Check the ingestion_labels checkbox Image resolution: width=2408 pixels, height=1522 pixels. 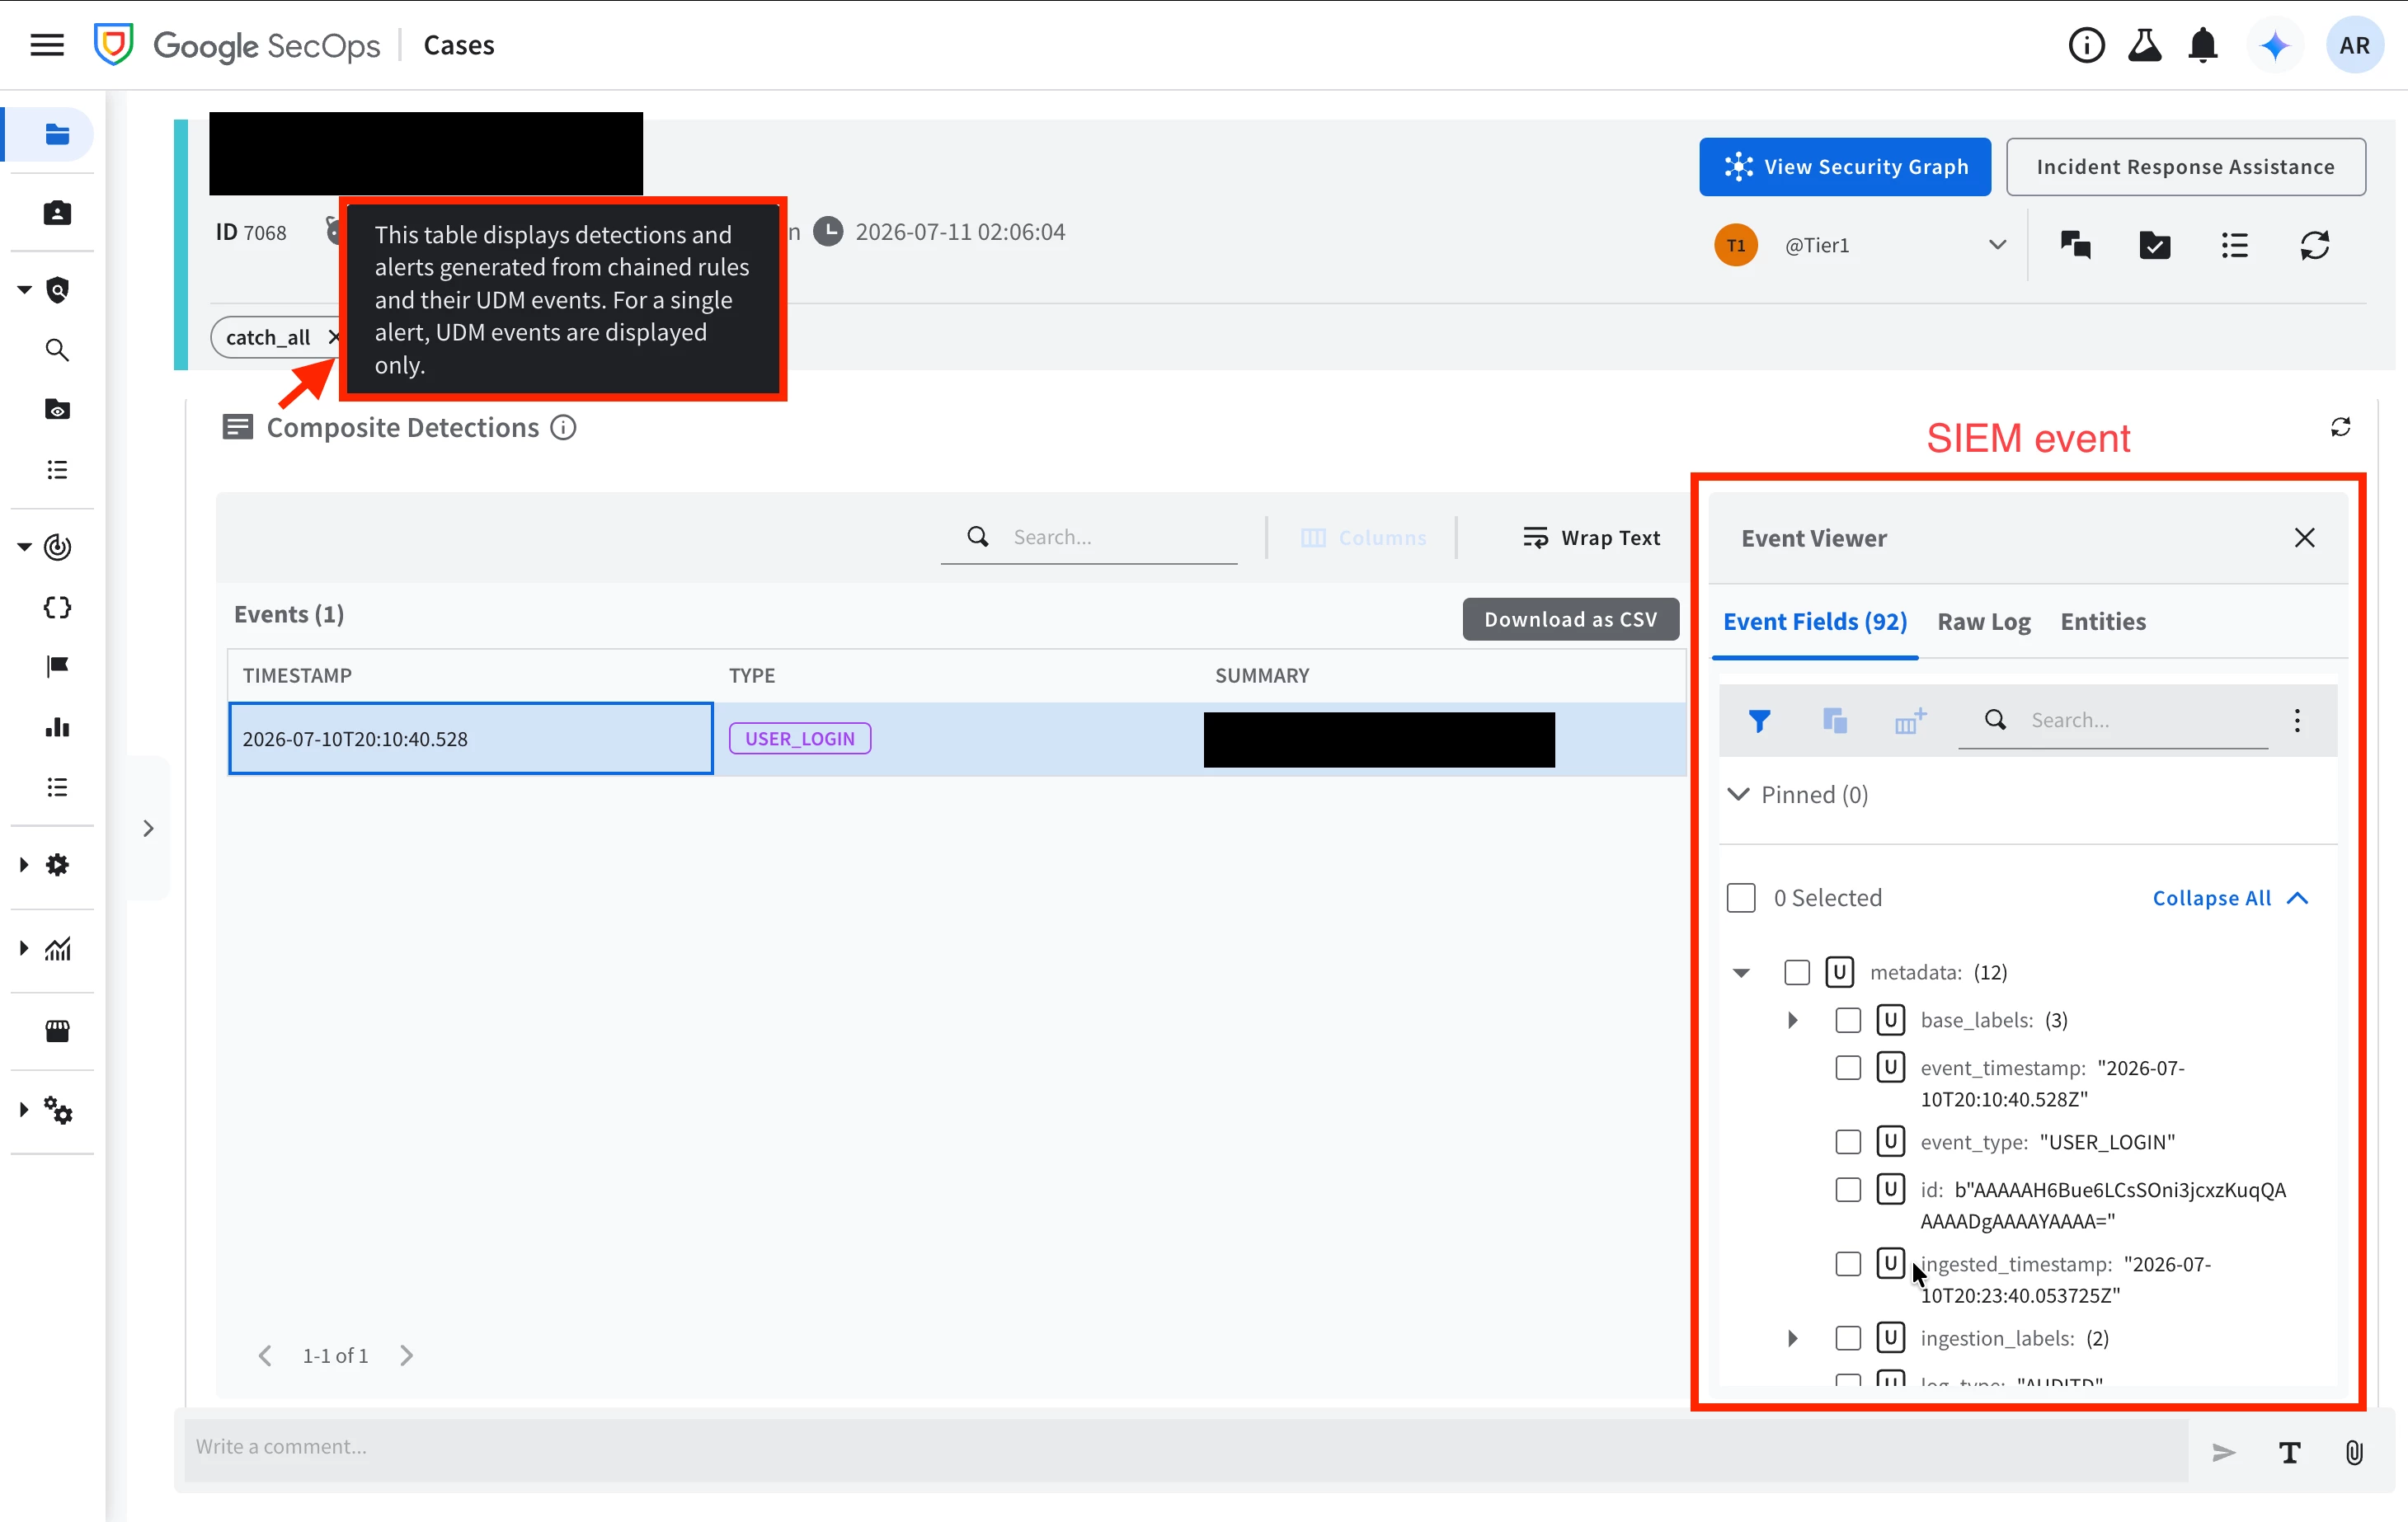tap(1848, 1338)
